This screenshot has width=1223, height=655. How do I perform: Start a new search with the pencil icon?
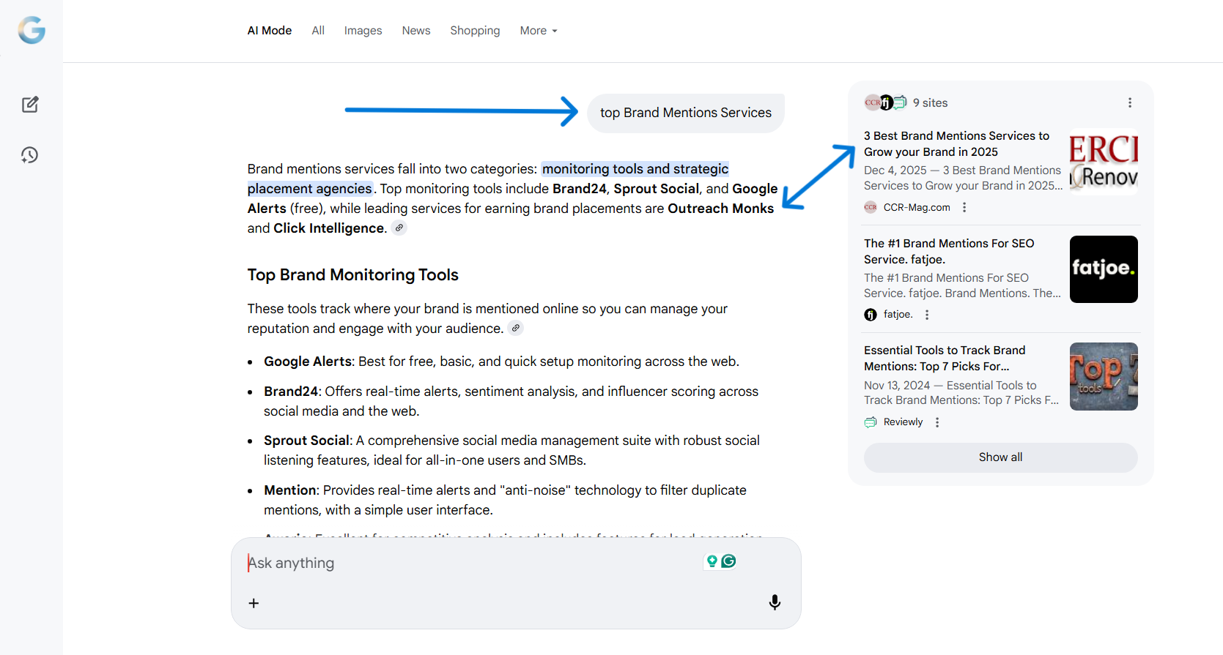coord(30,105)
